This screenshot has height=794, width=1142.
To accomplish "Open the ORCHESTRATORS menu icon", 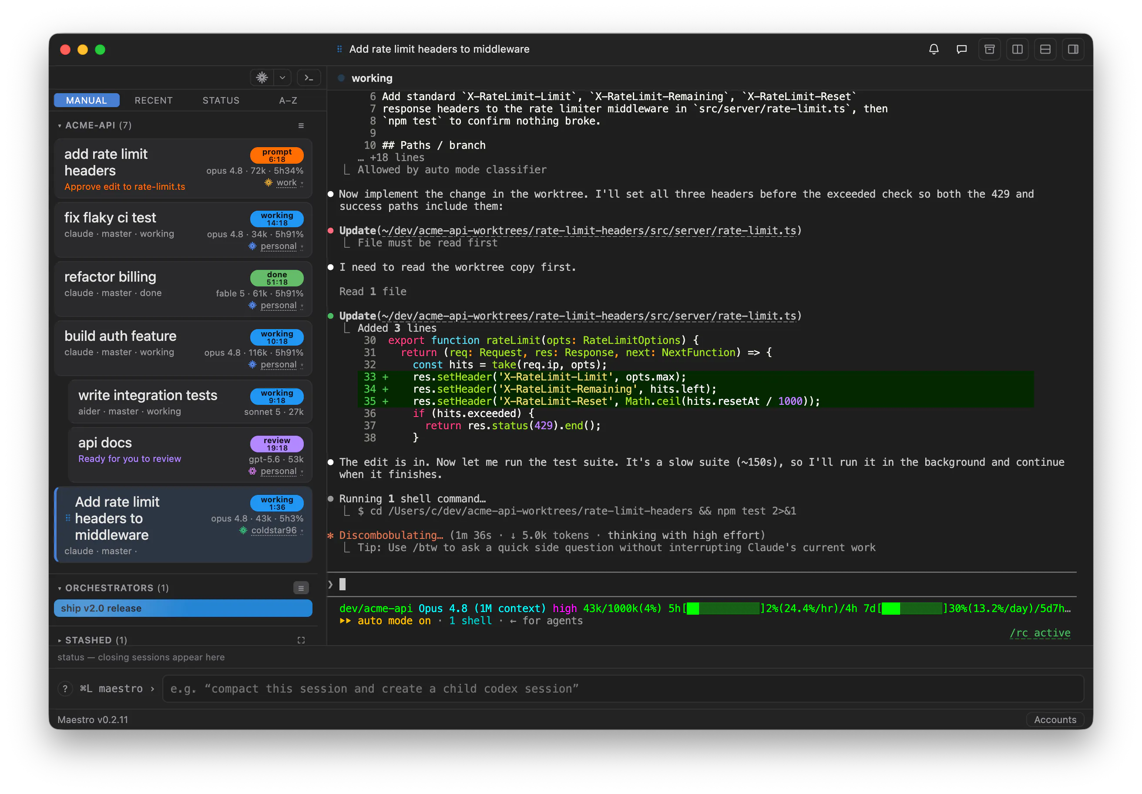I will (301, 588).
